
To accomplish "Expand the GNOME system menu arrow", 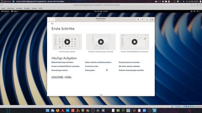I will tap(200, 11).
